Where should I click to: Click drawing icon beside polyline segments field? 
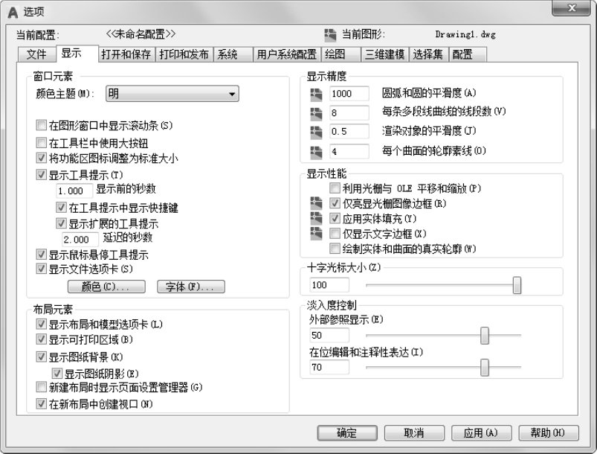[316, 114]
